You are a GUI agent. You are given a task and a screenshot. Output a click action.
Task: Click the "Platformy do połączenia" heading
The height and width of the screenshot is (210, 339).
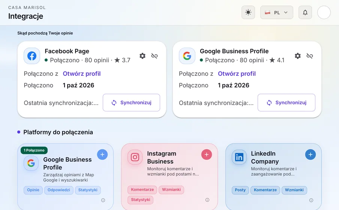(x=58, y=132)
